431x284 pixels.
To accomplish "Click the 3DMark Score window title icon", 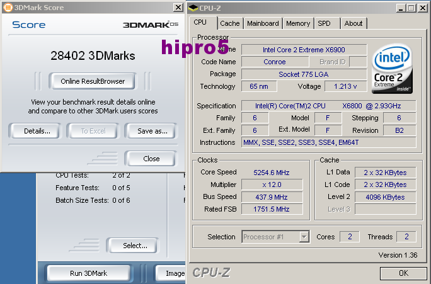I will [8, 8].
